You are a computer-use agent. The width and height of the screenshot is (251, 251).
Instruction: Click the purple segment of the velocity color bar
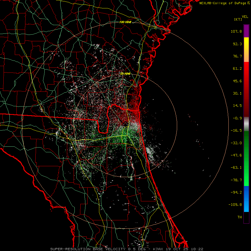tap(246, 31)
